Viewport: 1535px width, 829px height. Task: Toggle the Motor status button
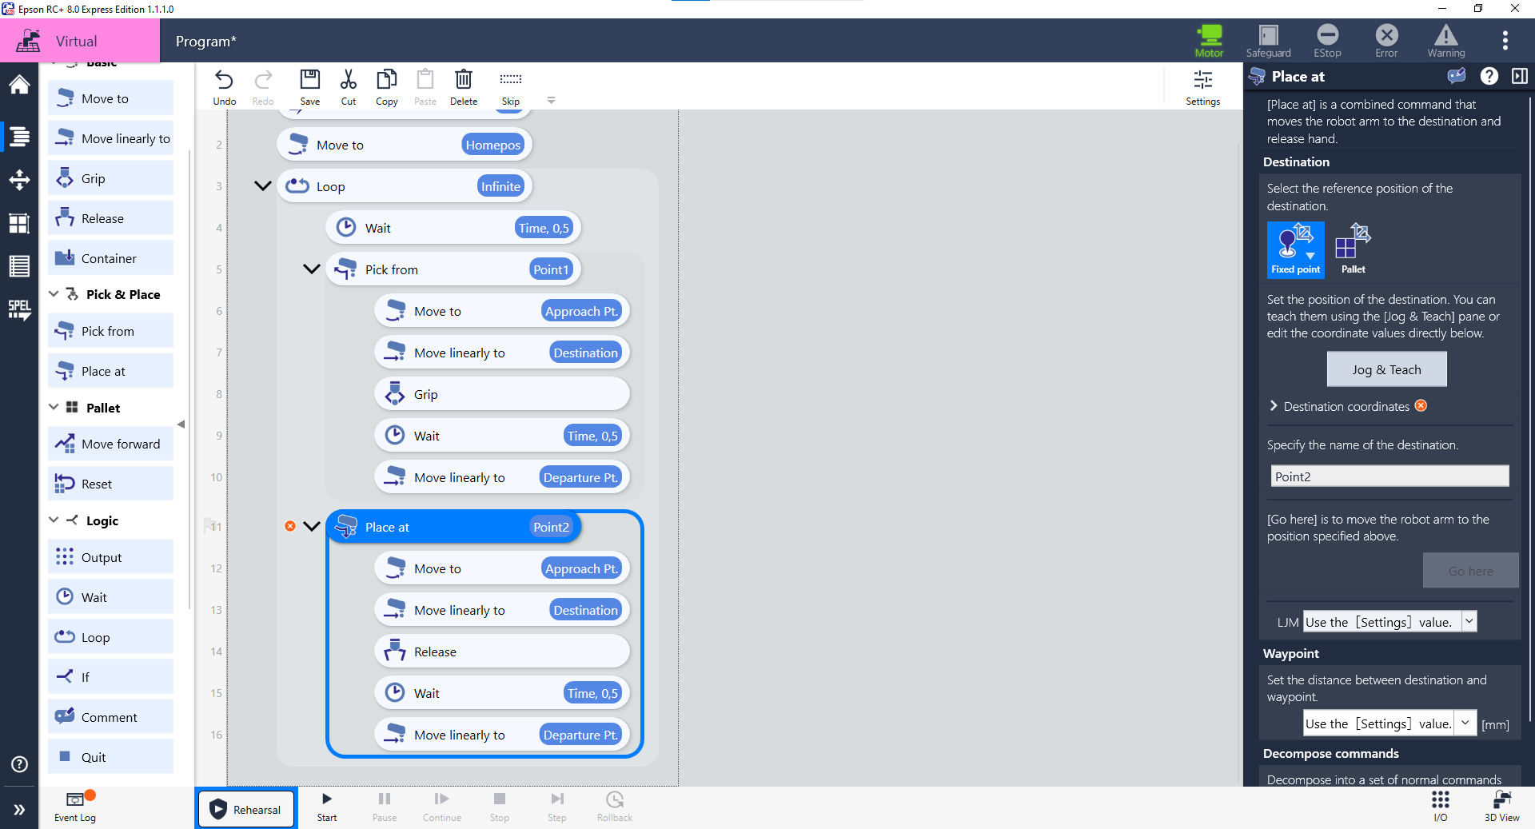pos(1209,41)
